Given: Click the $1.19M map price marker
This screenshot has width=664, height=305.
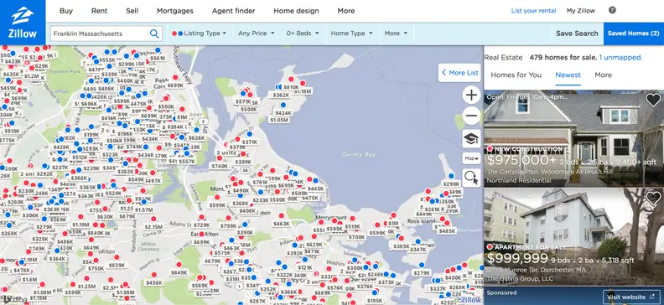Looking at the screenshot, I should point(80,225).
